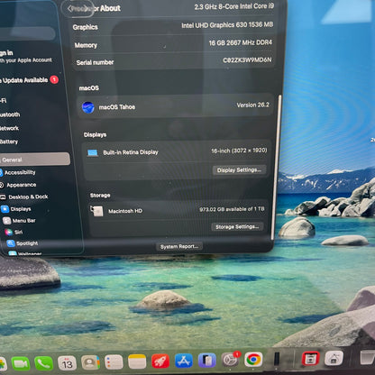The width and height of the screenshot is (375, 375).
Task: Open Network settings in sidebar
Action: pyautogui.click(x=9, y=128)
